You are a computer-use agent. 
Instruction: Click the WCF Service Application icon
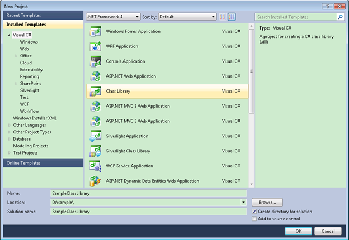[95, 166]
